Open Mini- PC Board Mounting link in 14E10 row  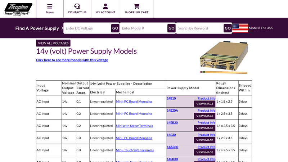coord(134,102)
